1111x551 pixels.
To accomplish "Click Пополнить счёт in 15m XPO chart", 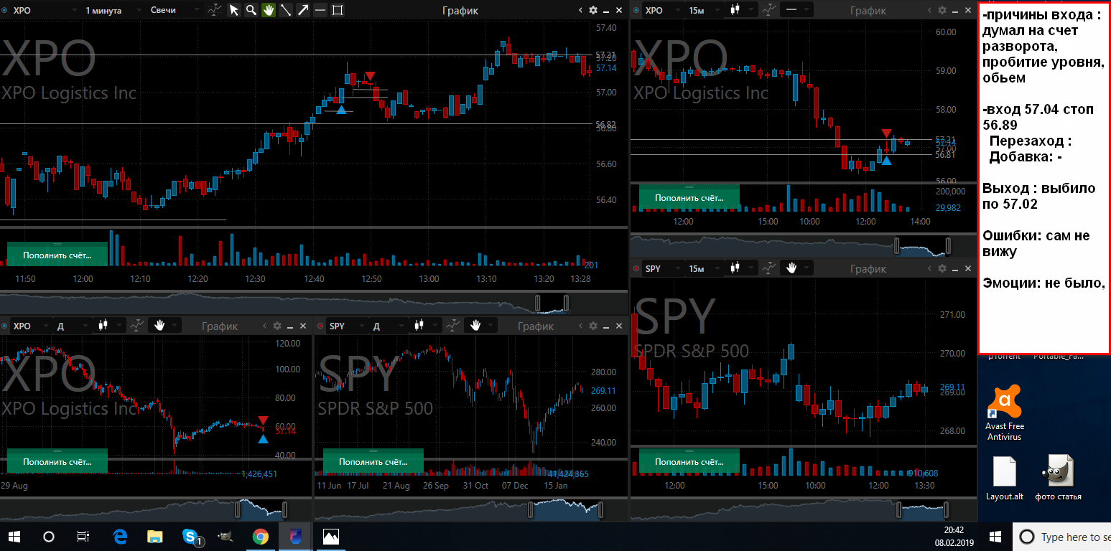I will (x=689, y=197).
